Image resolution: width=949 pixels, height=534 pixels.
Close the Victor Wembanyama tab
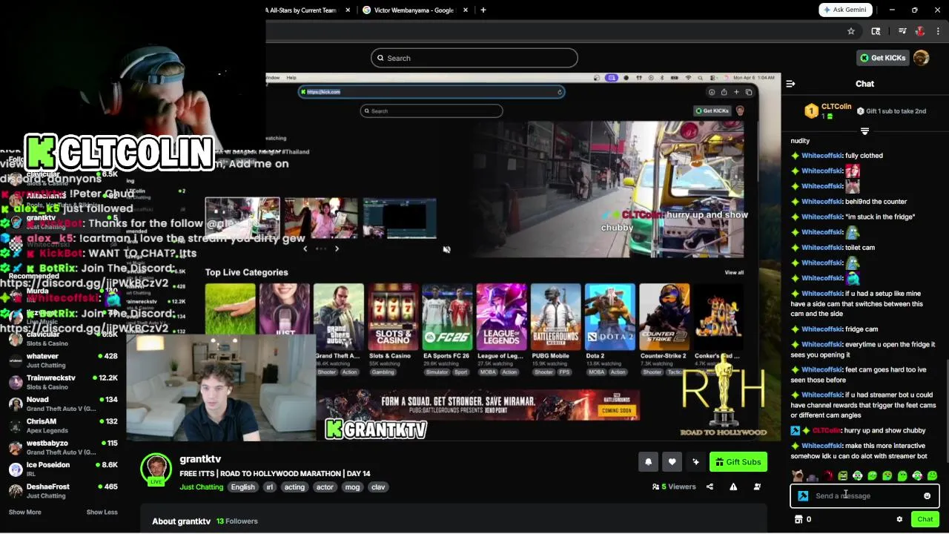[466, 10]
